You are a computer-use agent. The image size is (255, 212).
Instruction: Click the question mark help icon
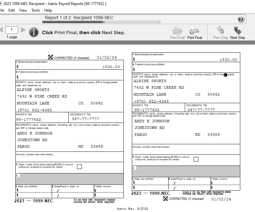241,19
